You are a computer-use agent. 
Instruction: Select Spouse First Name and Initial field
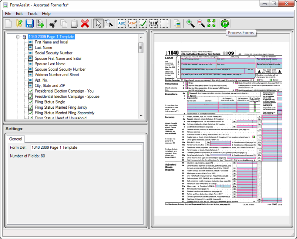[58, 59]
